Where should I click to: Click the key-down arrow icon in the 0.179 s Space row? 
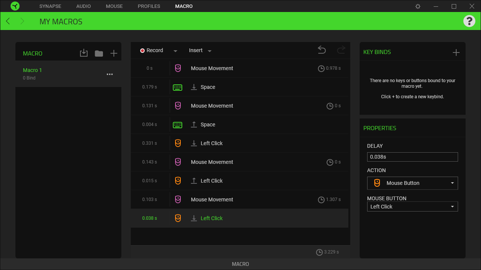tap(194, 87)
